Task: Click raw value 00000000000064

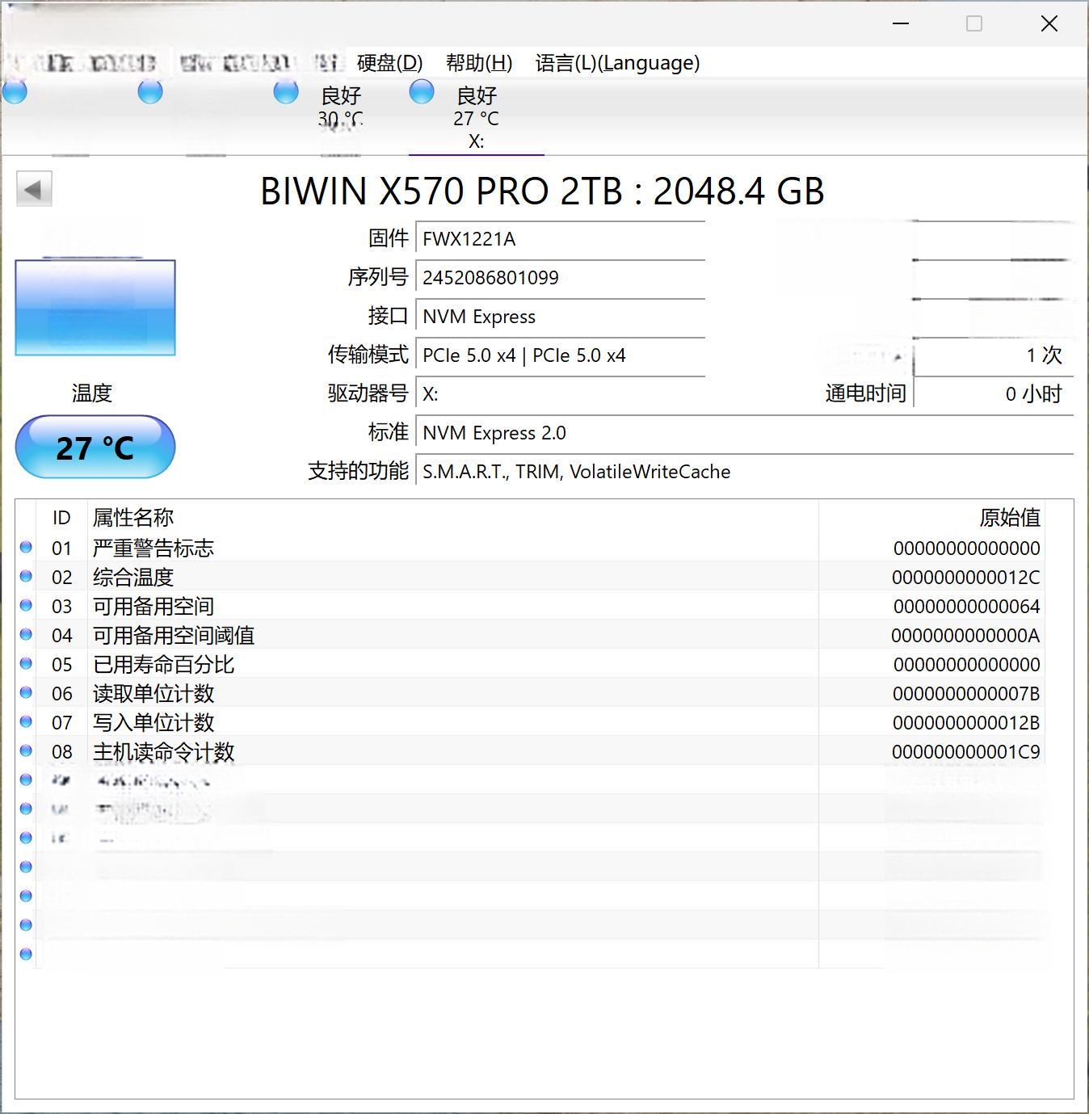Action: coord(967,607)
